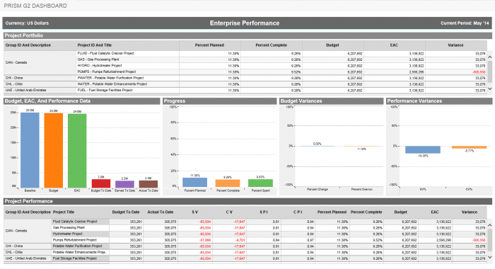495x269 pixels.
Task: Click the Project Portfolio scroll down arrow
Action: (x=489, y=88)
